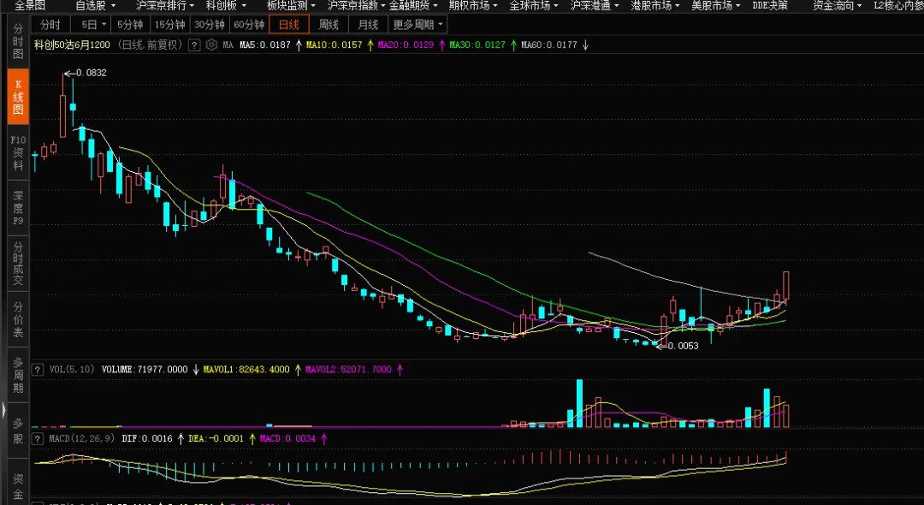Open the DDE决策 menu item
This screenshot has width=924, height=505.
click(770, 5)
